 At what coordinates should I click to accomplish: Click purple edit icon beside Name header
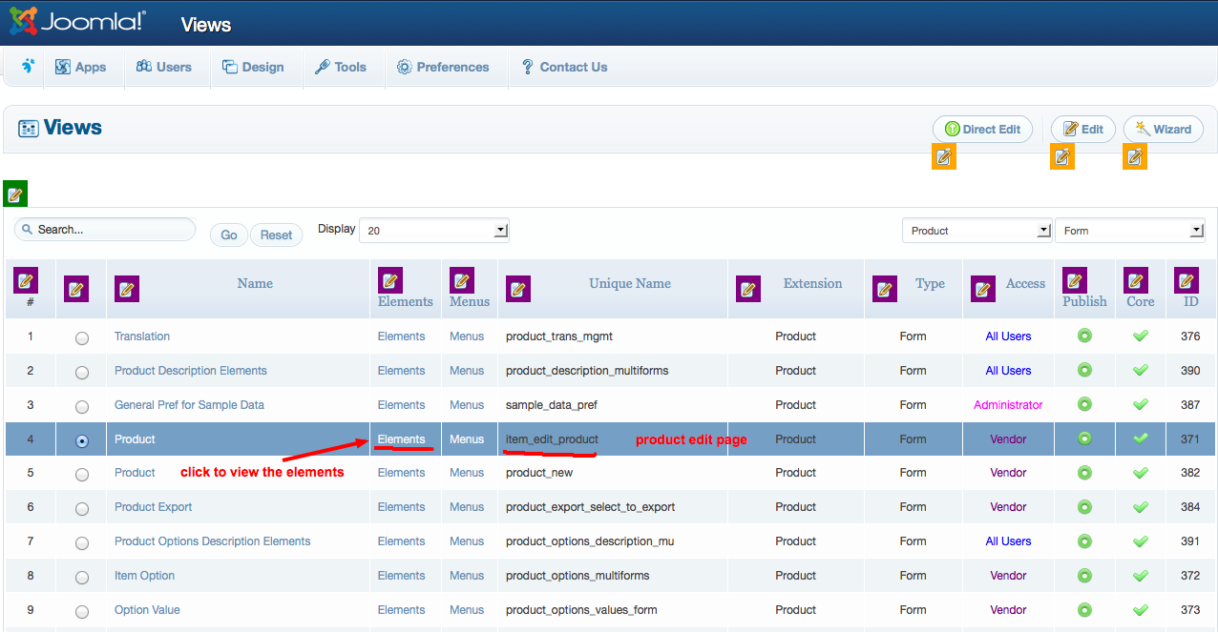(x=127, y=289)
